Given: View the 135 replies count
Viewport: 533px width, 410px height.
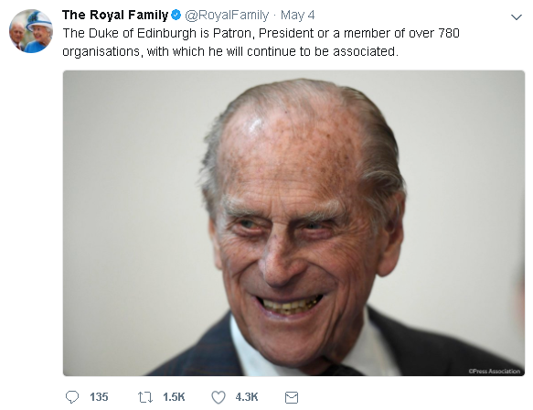Looking at the screenshot, I should tap(99, 397).
